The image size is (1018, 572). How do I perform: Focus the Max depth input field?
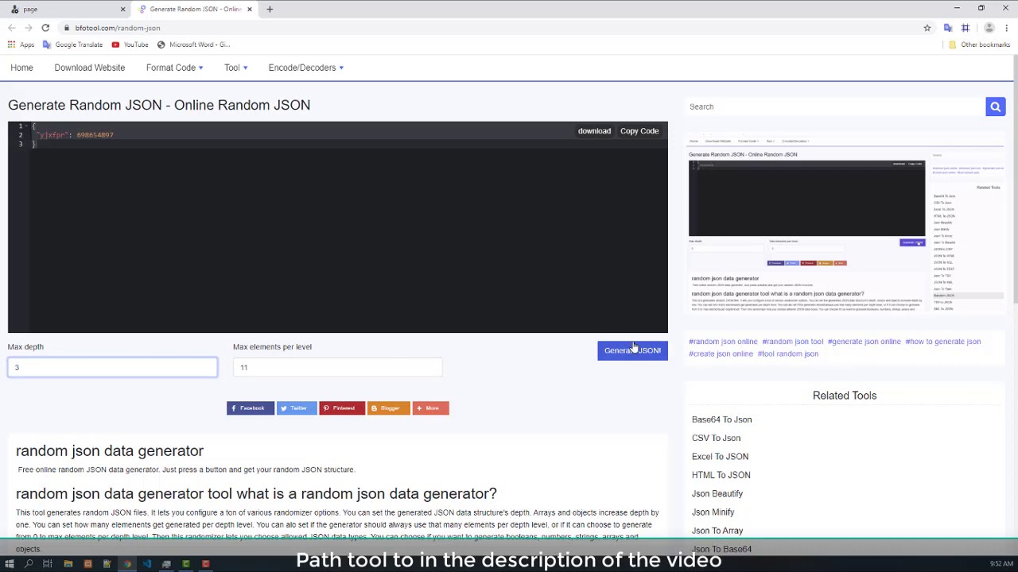pyautogui.click(x=112, y=367)
